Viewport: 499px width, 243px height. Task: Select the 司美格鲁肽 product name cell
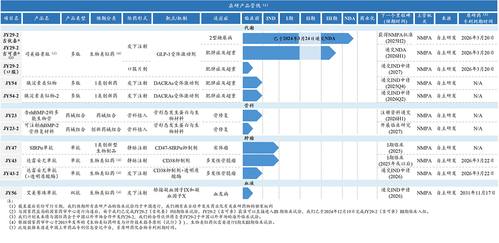coord(41,54)
